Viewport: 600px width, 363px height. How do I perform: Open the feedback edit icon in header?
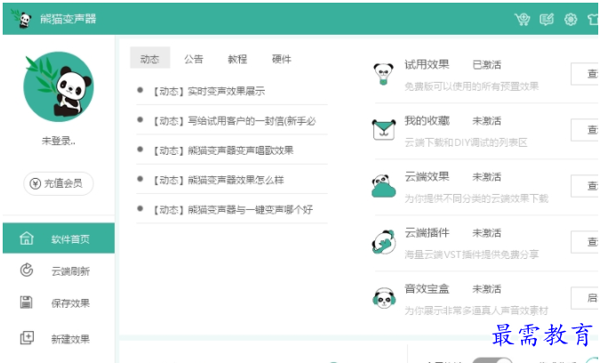547,19
